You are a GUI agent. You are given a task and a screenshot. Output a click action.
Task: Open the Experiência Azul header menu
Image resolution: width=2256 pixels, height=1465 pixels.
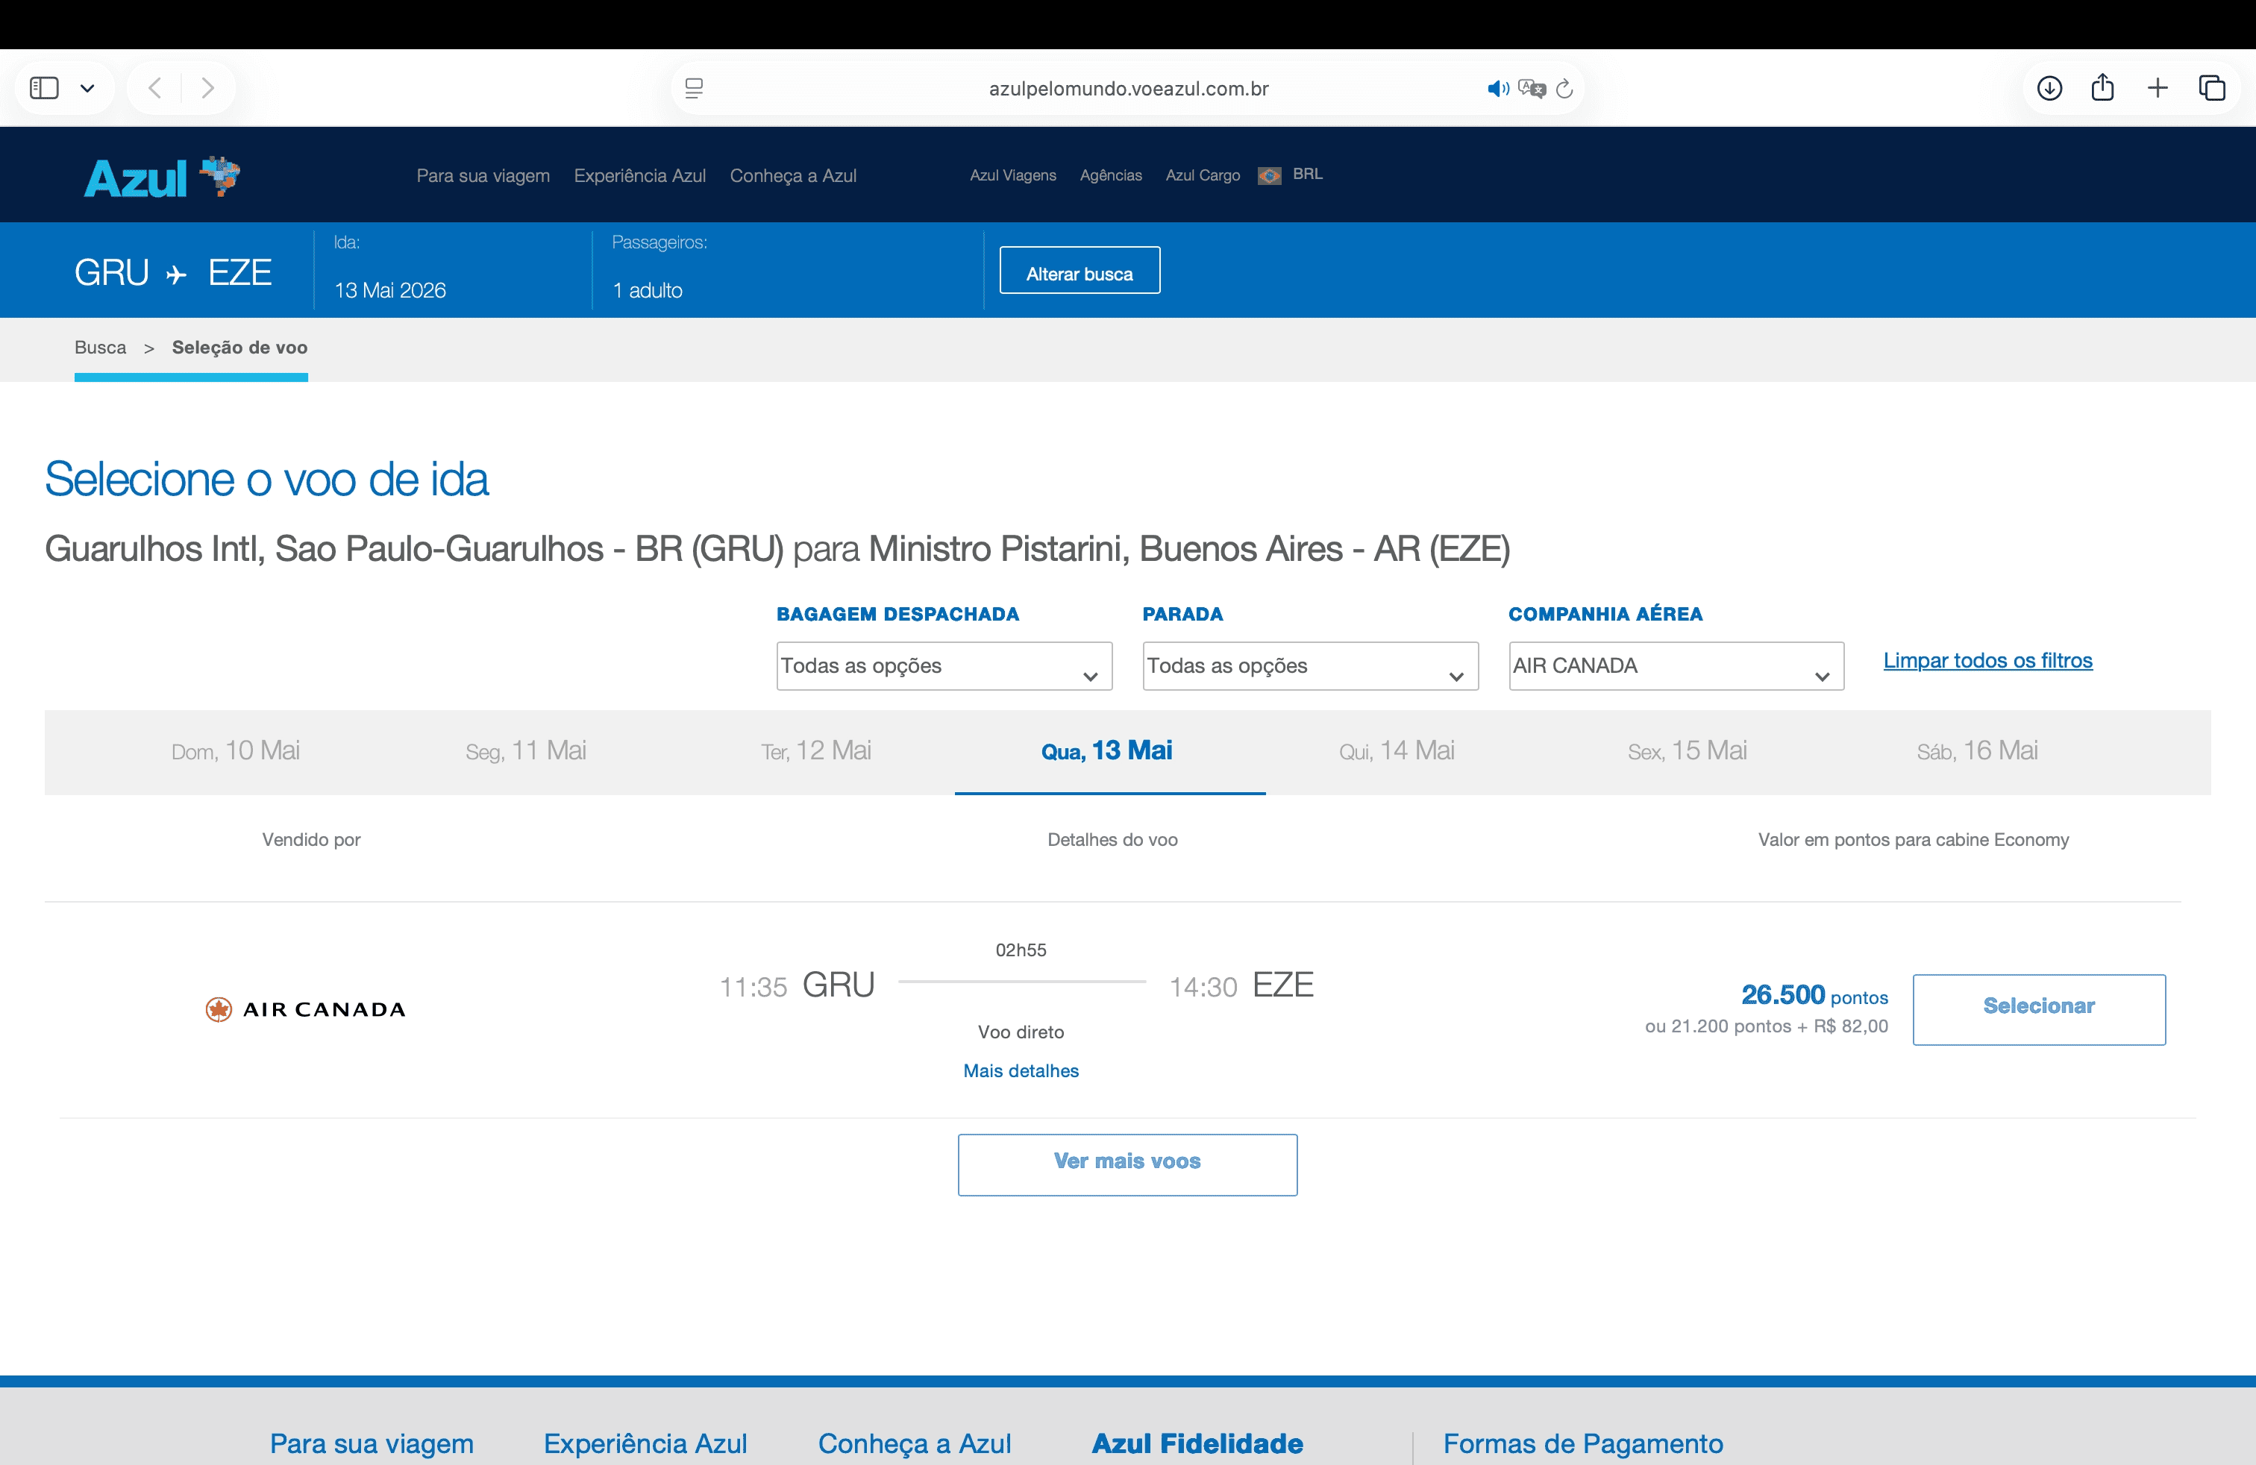(640, 175)
